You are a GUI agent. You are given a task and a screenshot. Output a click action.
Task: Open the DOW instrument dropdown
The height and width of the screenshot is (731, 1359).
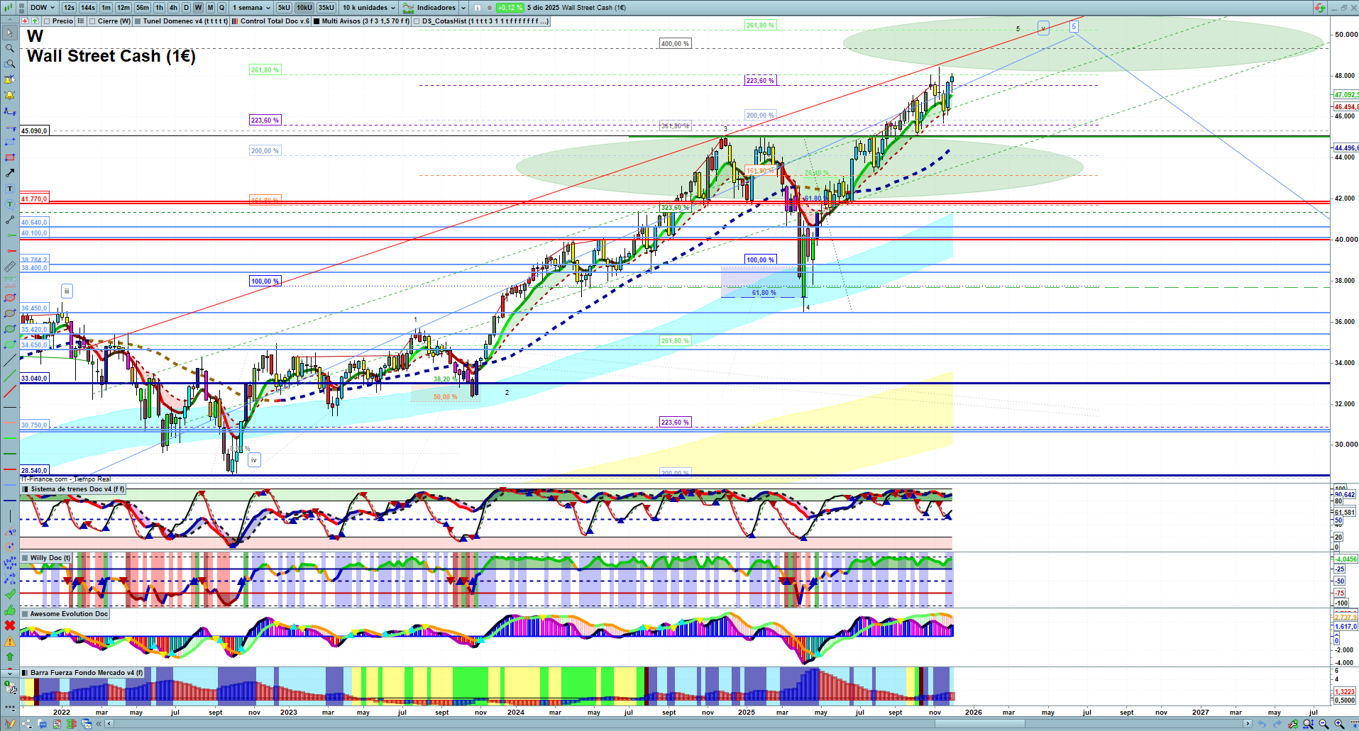(43, 8)
